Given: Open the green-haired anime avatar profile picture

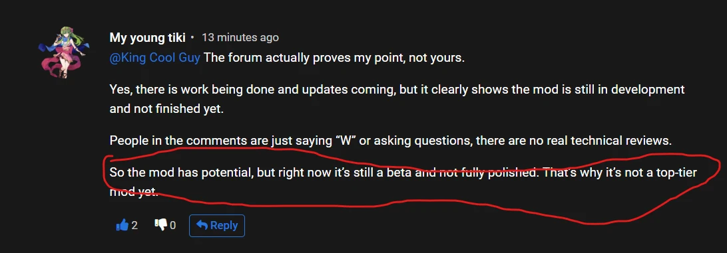Looking at the screenshot, I should point(62,52).
